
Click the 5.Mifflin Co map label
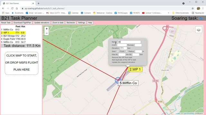(x=128, y=83)
